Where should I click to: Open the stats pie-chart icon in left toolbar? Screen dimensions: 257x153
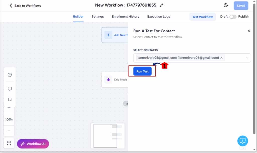point(10,75)
